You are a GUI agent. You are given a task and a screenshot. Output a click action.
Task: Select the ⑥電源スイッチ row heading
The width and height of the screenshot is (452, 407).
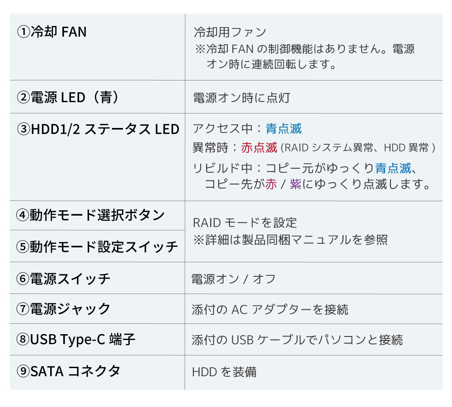click(x=63, y=279)
